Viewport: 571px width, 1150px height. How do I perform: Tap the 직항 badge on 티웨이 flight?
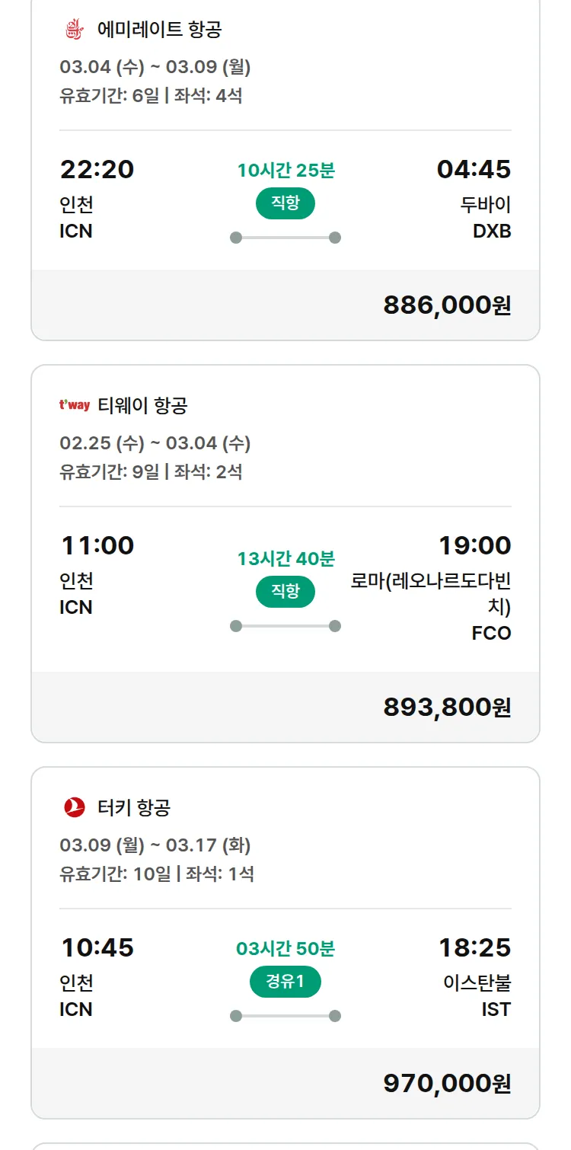[285, 592]
